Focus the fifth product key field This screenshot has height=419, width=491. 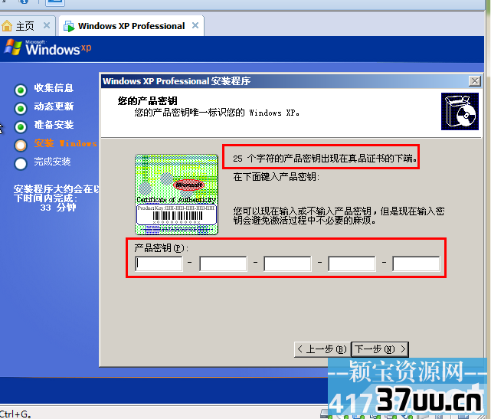[x=416, y=264]
